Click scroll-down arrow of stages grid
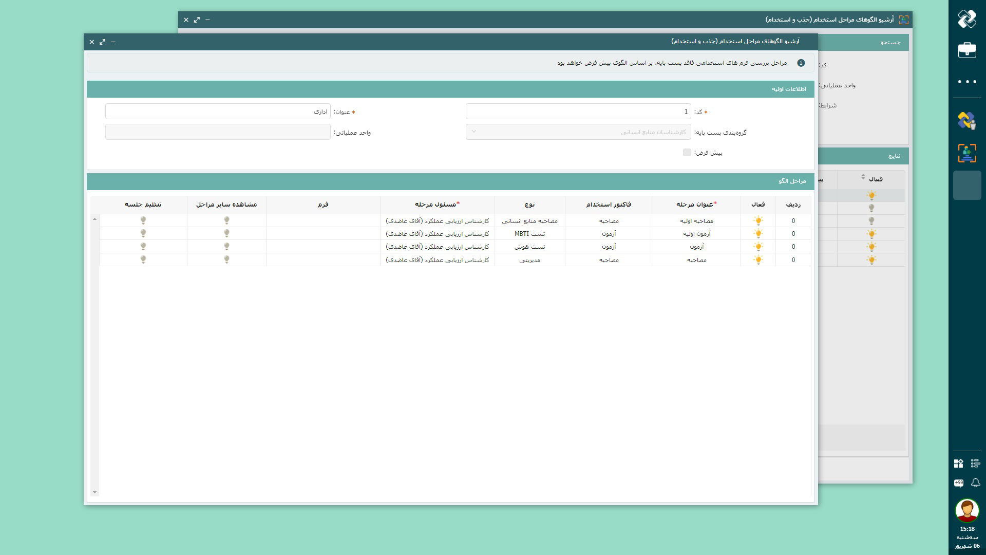Image resolution: width=986 pixels, height=555 pixels. pos(94,492)
